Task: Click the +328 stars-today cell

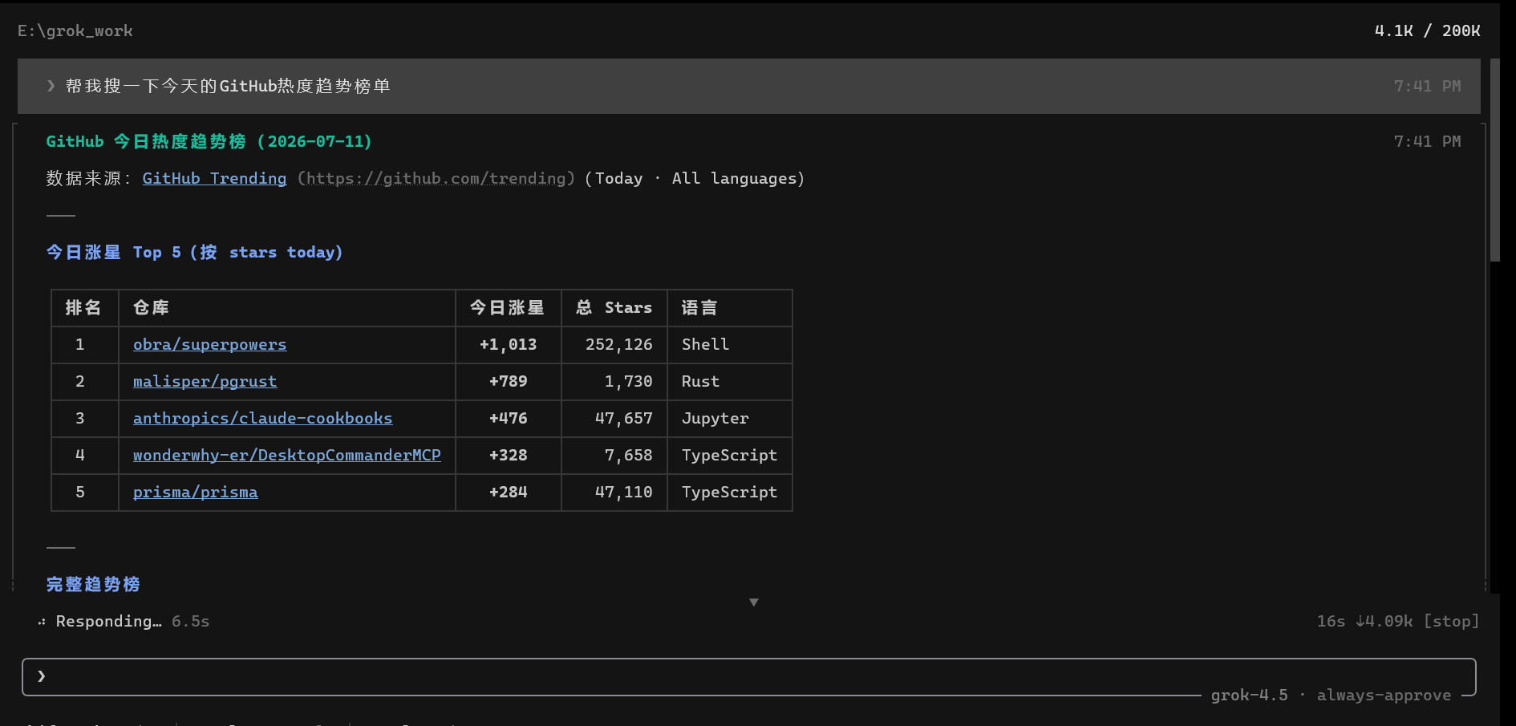Action: pyautogui.click(x=509, y=455)
